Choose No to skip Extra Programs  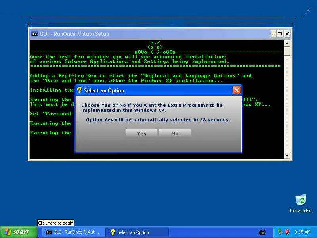(175, 134)
